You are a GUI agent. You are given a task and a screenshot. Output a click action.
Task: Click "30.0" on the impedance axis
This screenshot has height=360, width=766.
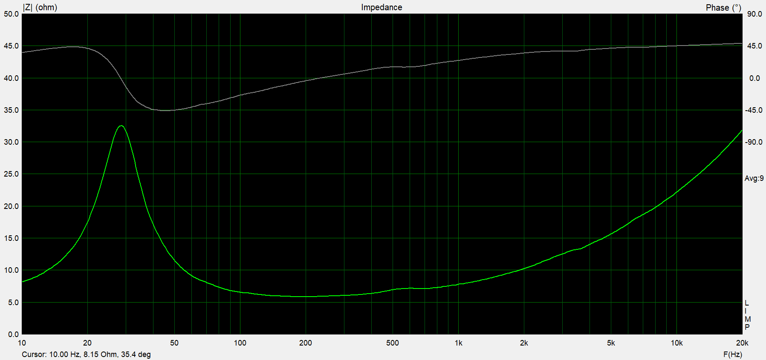point(12,142)
